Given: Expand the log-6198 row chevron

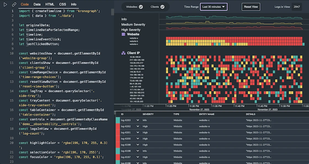Looking at the screenshot, I should pyautogui.click(x=138, y=151).
